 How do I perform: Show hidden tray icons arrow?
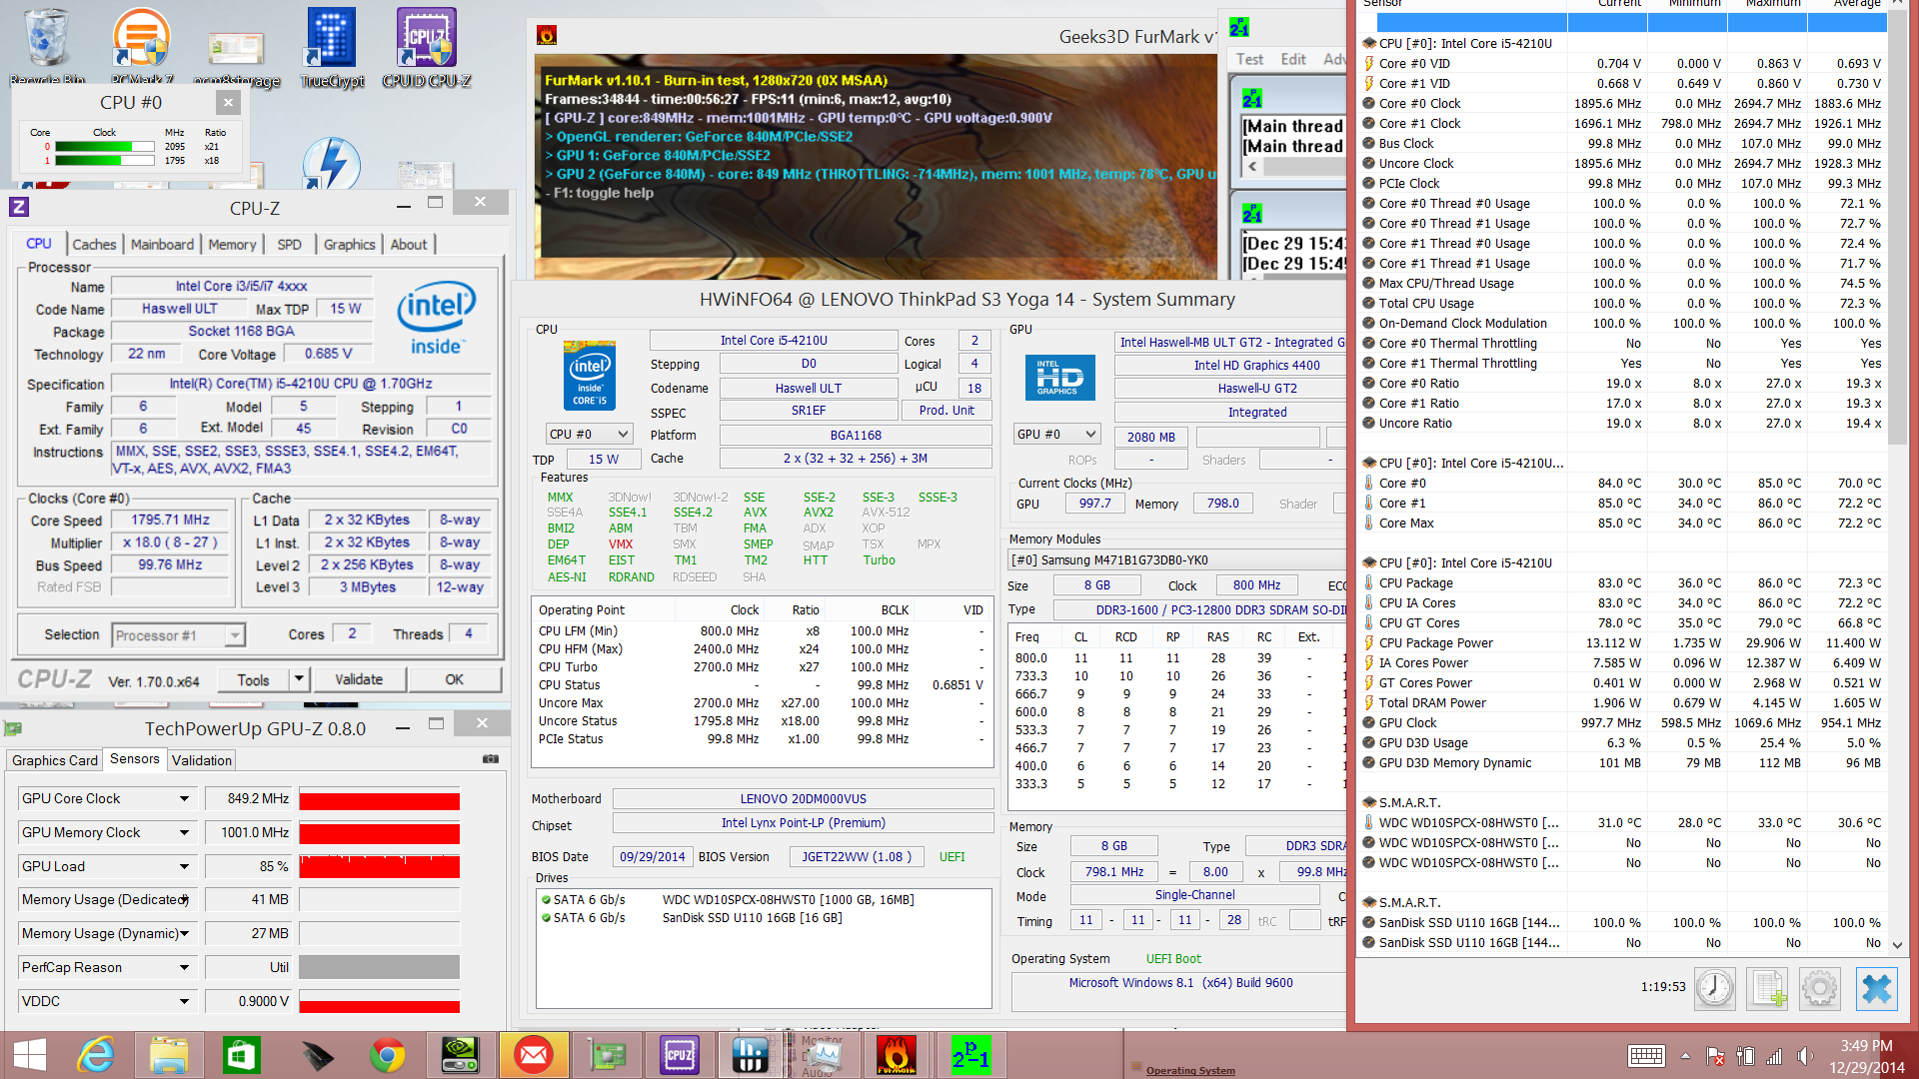[1685, 1056]
